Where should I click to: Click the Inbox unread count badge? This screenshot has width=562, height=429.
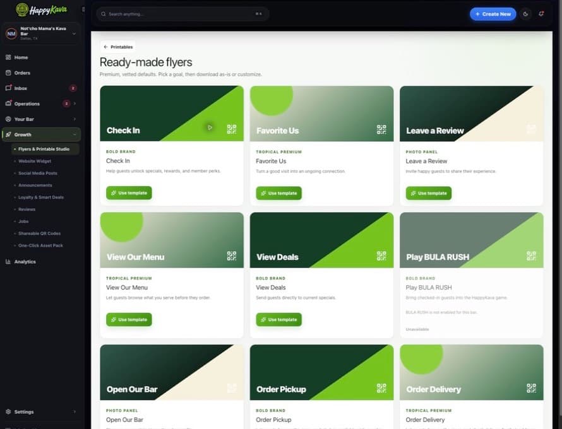coord(73,88)
